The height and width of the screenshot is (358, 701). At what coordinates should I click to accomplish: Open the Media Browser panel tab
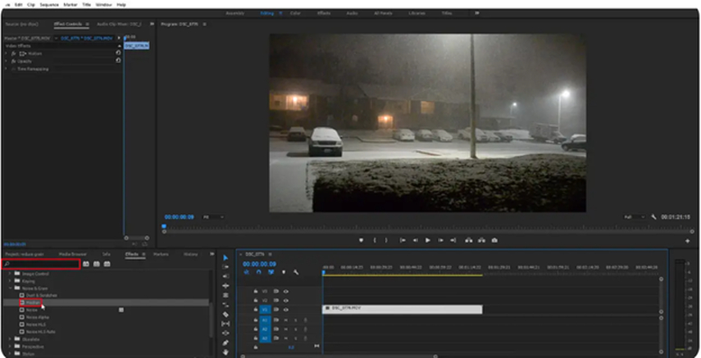pyautogui.click(x=72, y=254)
